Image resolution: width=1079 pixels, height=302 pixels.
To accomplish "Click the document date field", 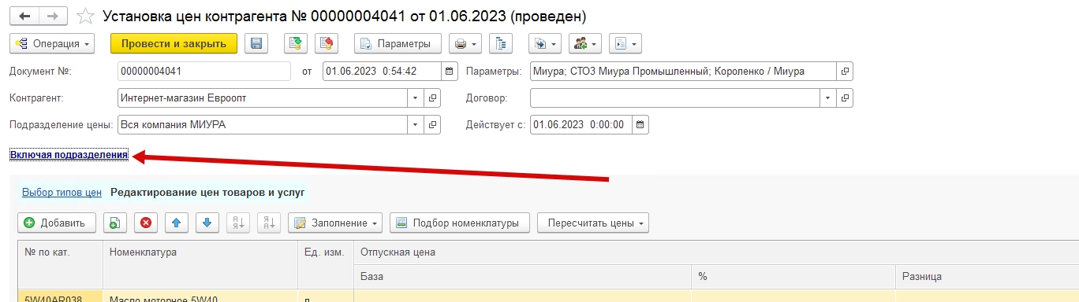I will click(x=382, y=72).
